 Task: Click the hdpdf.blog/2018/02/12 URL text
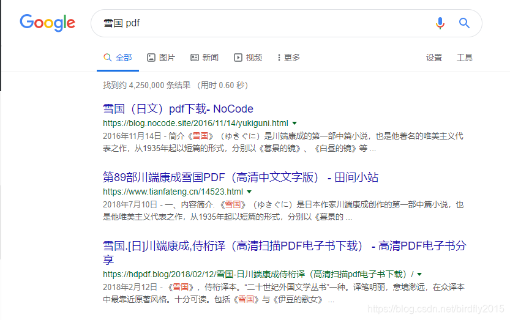point(258,275)
